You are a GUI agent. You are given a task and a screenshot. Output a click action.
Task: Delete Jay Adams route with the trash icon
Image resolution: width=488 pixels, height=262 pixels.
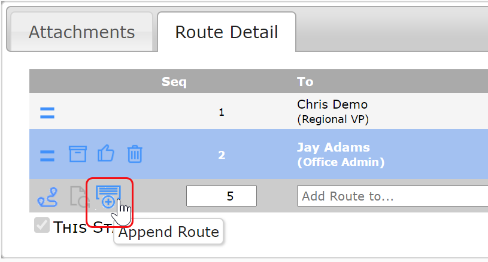(x=135, y=154)
